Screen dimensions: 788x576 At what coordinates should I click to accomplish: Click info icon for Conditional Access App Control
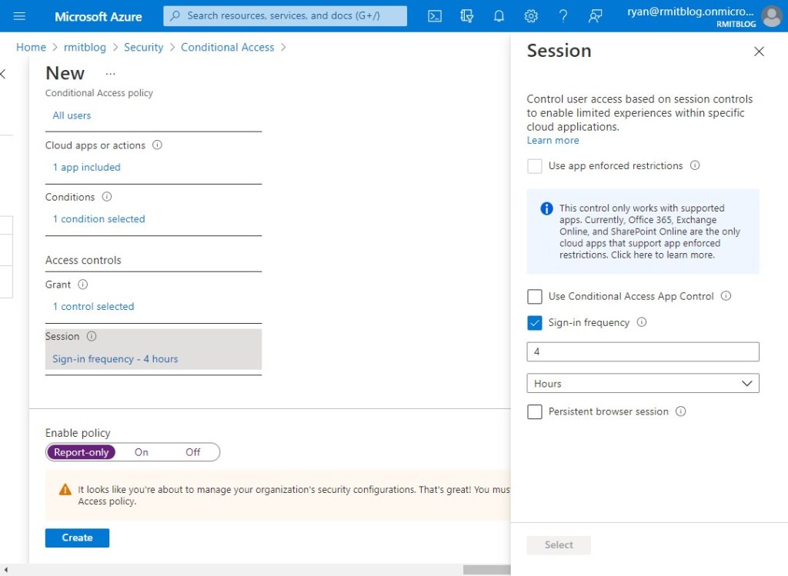coord(726,296)
